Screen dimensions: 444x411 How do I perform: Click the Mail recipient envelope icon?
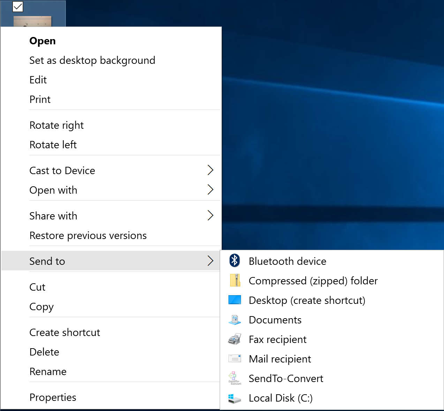point(235,359)
